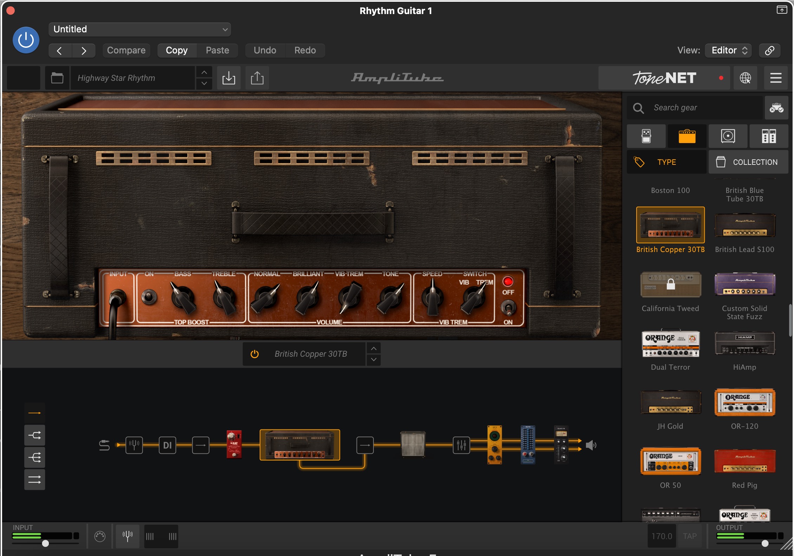Viewport: 794px width, 556px height.
Task: Select the HiAmp amp thumbnail
Action: [x=745, y=343]
